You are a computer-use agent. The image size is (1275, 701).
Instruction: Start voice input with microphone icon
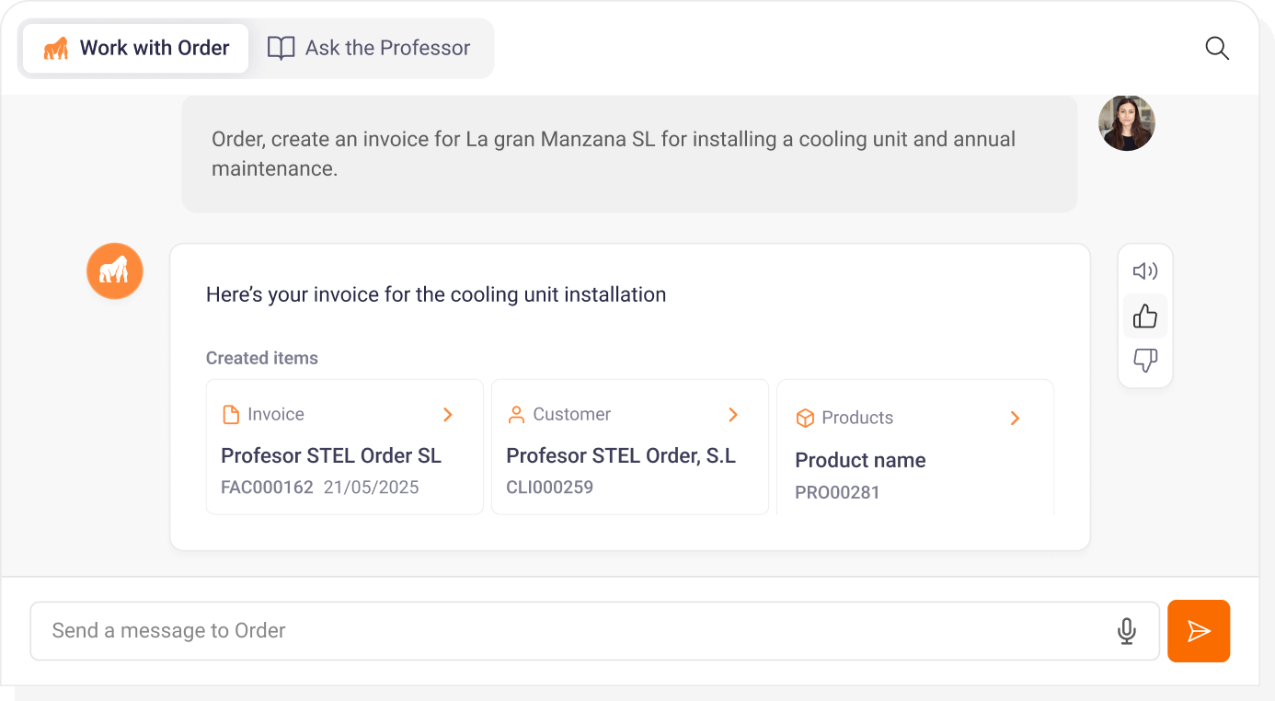pyautogui.click(x=1126, y=631)
